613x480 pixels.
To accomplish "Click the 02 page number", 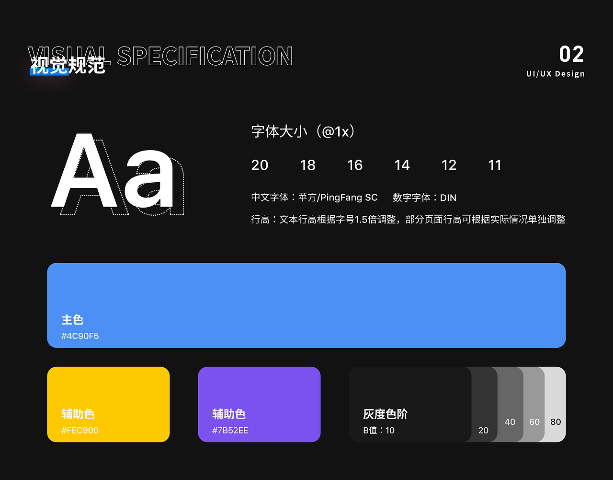I will (572, 54).
